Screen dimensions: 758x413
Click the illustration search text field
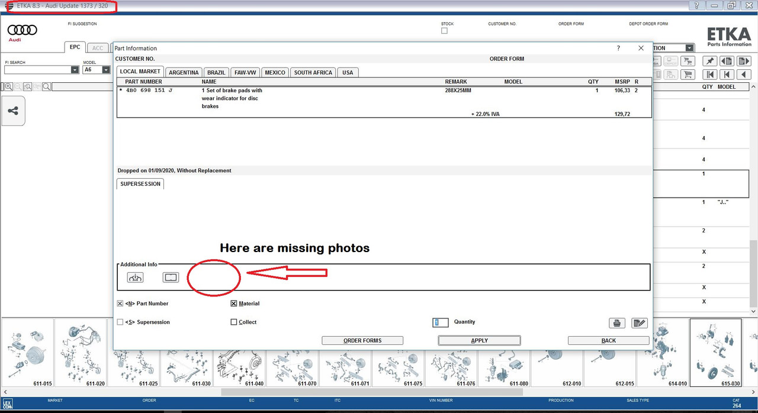coord(83,86)
